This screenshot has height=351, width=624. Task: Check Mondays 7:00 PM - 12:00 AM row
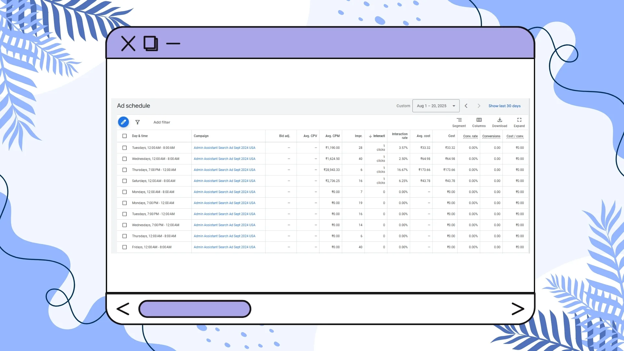click(x=124, y=203)
